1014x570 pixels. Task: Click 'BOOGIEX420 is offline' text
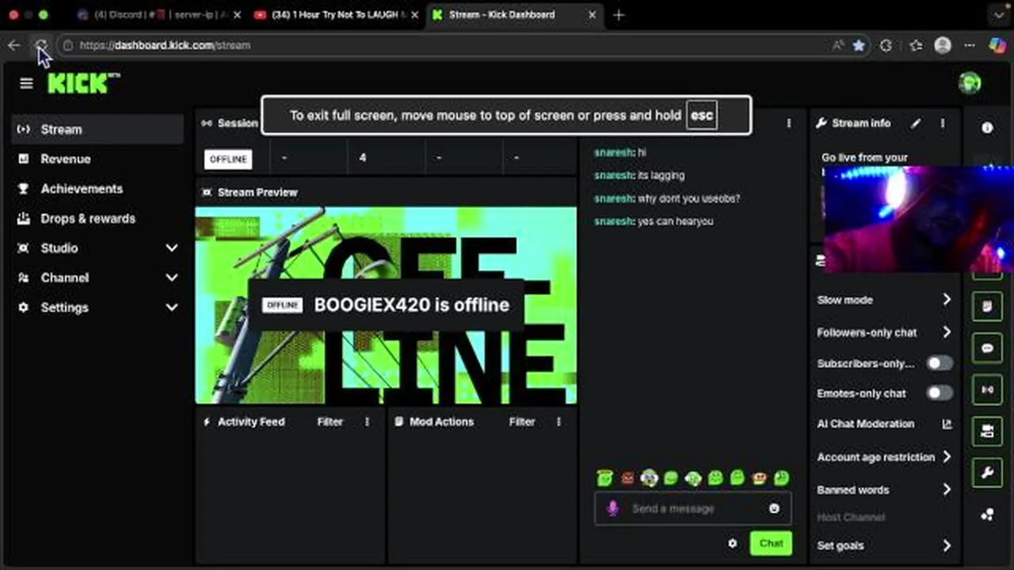click(x=411, y=306)
